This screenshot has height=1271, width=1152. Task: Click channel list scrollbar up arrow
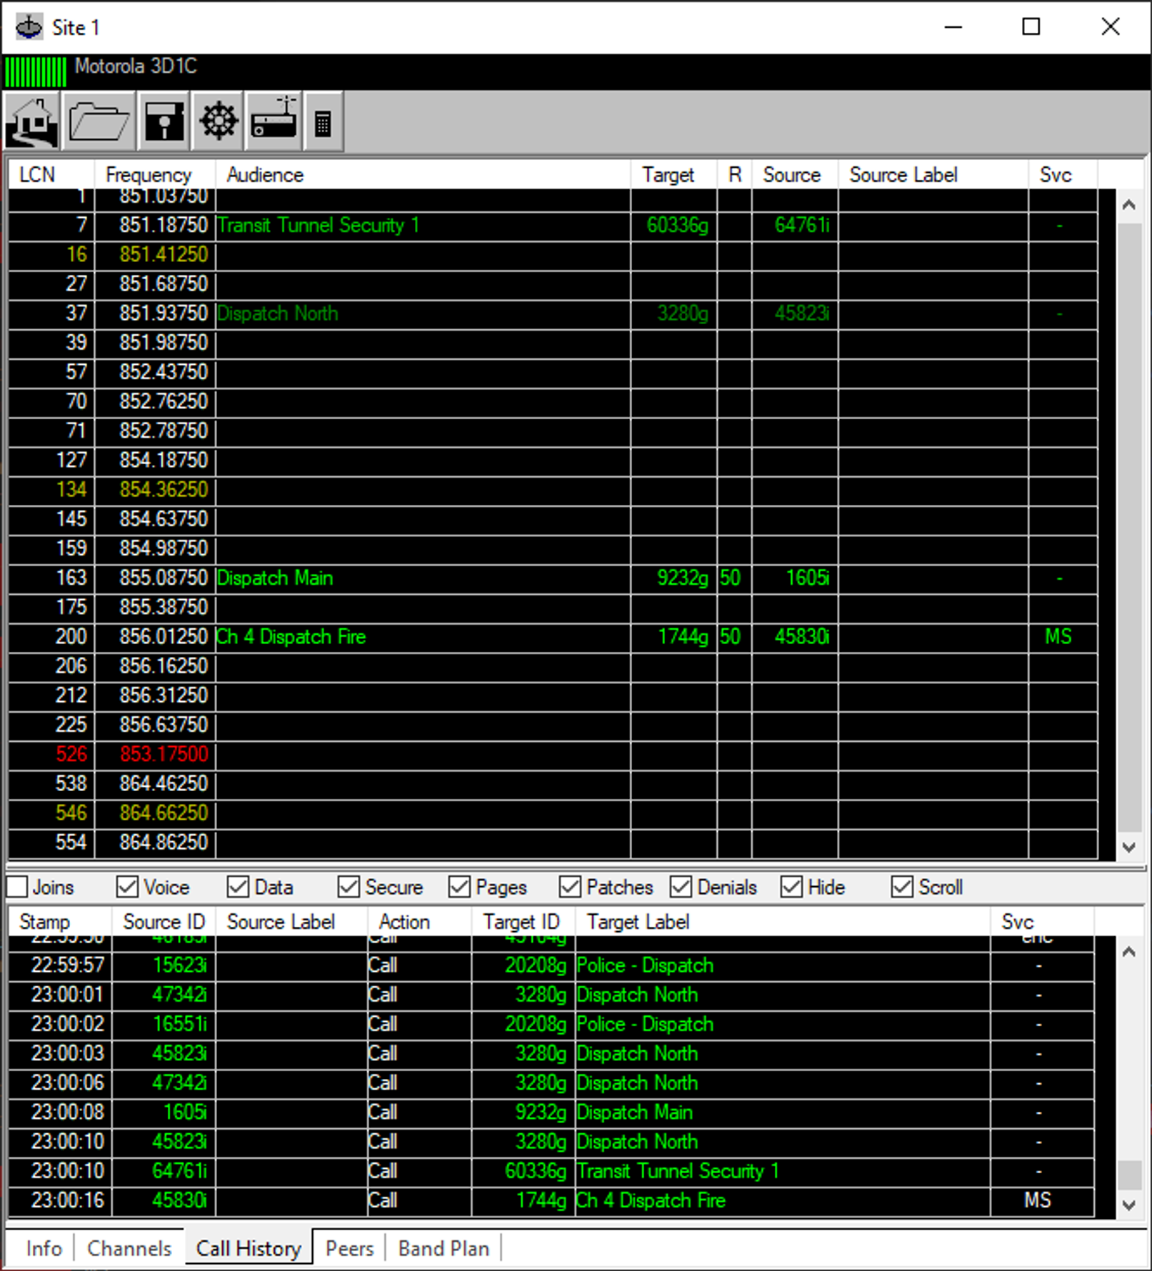(1128, 205)
